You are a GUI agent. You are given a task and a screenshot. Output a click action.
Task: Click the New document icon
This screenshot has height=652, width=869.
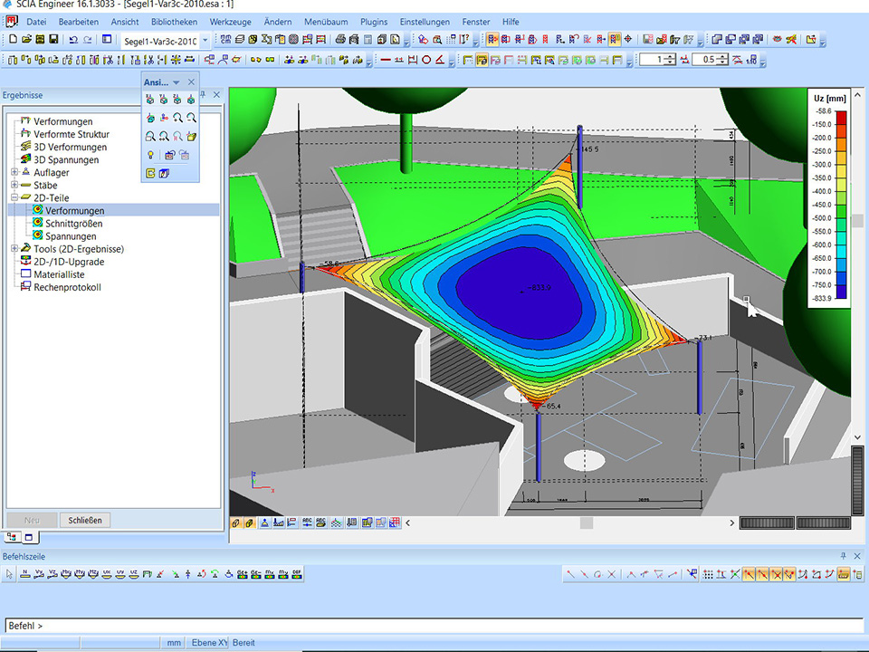(13, 40)
